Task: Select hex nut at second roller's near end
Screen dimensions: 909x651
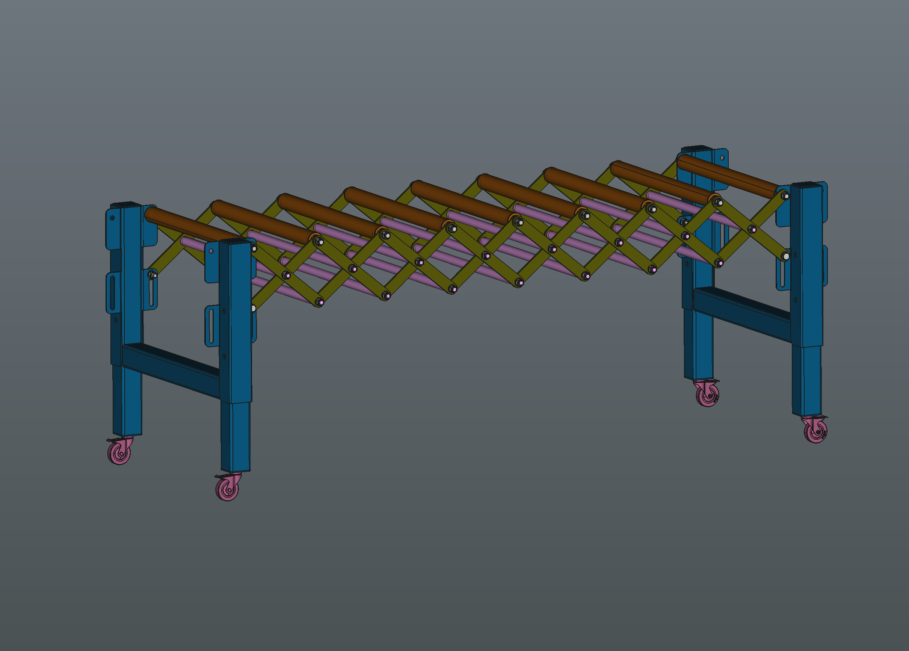Action: tap(319, 241)
